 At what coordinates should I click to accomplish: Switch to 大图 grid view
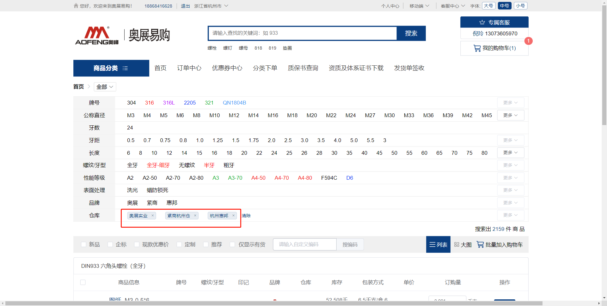(x=463, y=244)
